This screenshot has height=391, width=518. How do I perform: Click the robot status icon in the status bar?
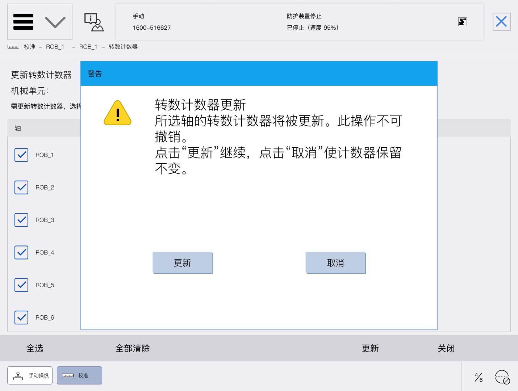462,22
